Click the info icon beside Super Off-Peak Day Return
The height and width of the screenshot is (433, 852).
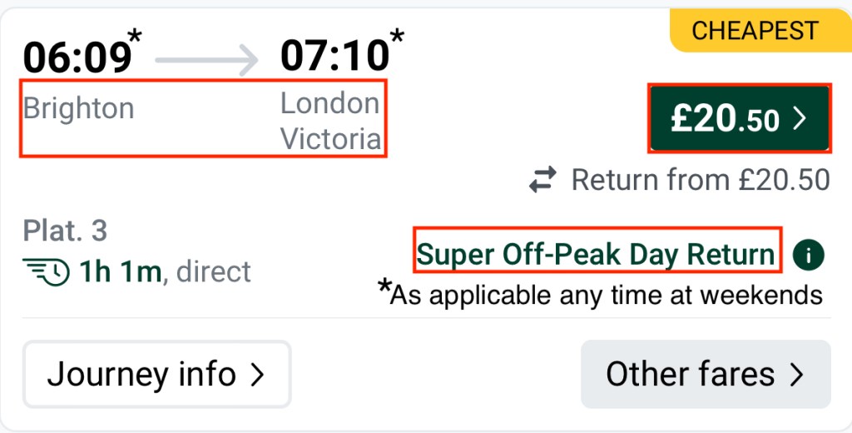(808, 256)
